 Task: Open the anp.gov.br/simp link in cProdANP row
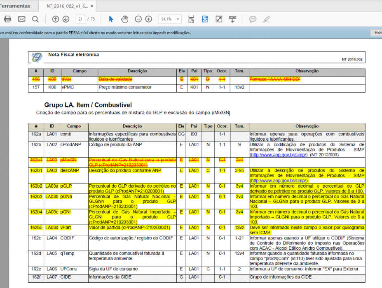coord(279,155)
